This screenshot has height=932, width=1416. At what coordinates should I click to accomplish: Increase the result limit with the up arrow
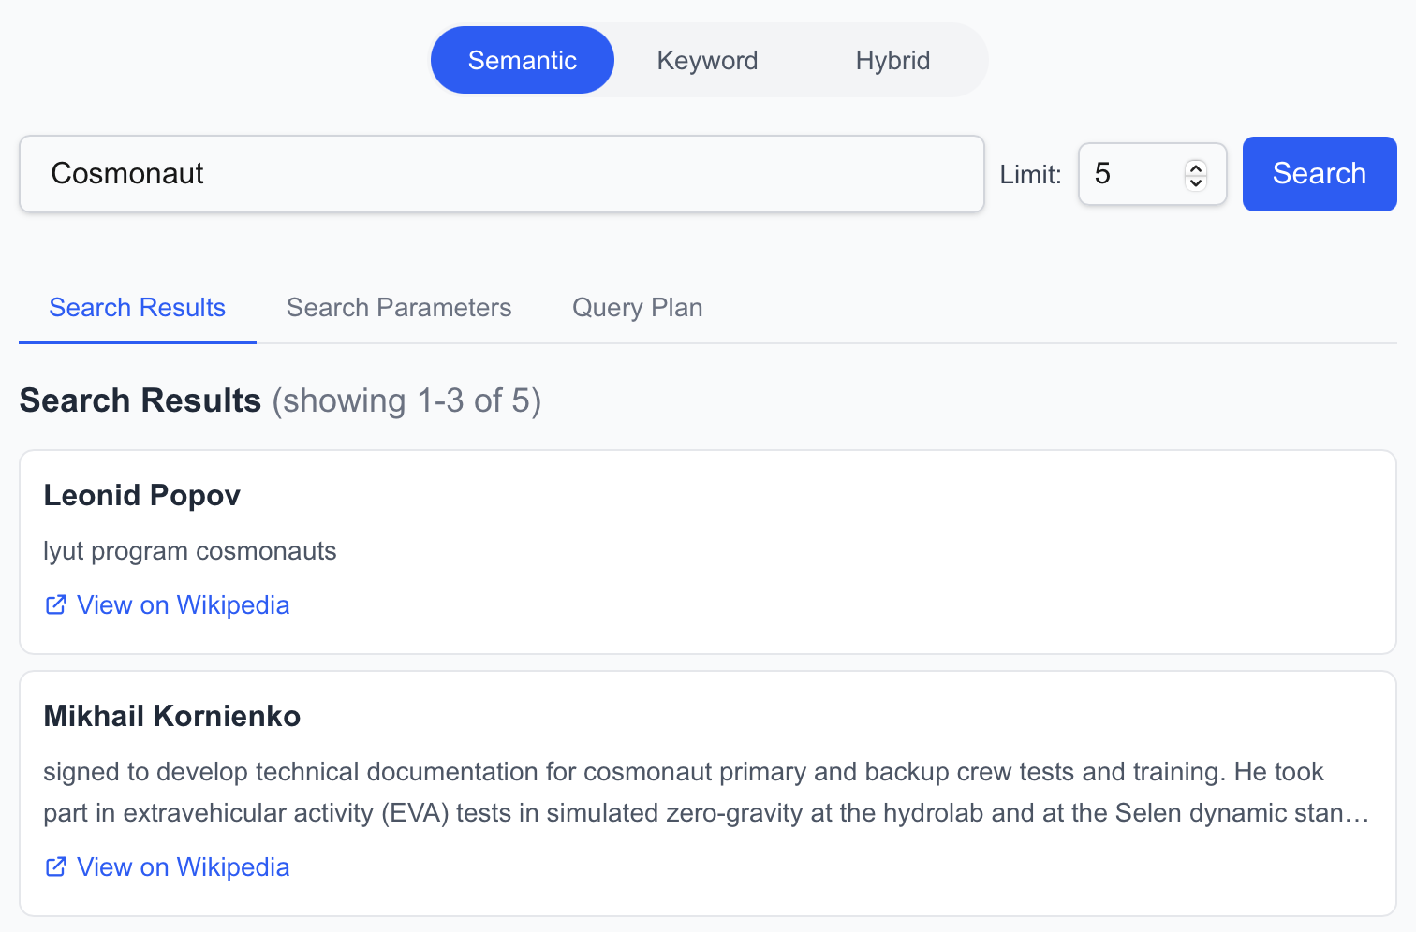[1195, 166]
